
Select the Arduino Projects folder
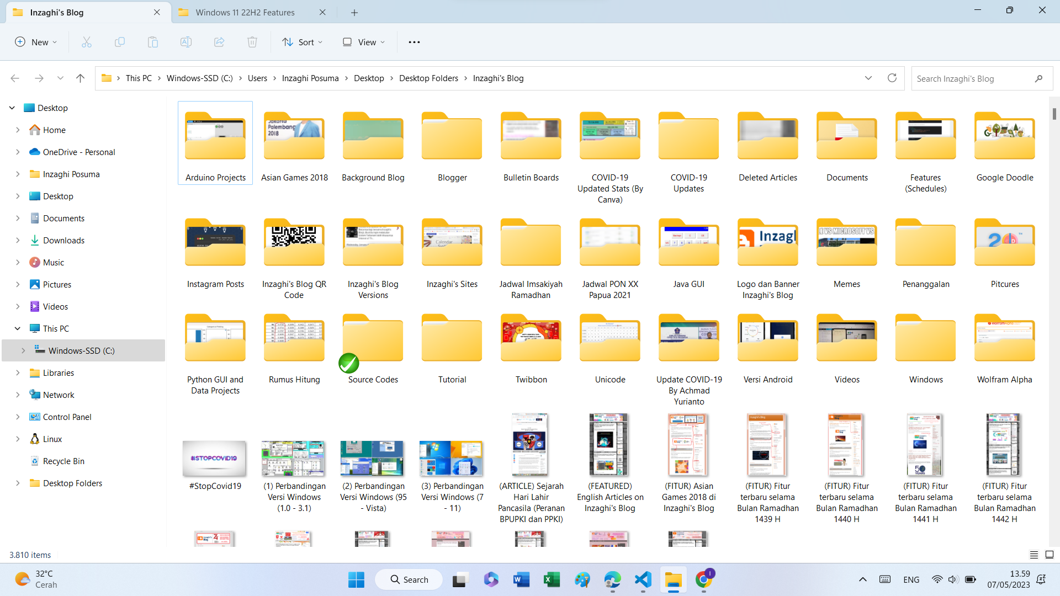click(x=215, y=143)
